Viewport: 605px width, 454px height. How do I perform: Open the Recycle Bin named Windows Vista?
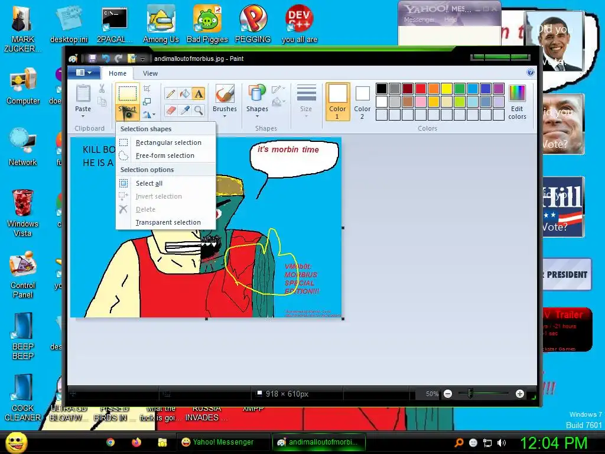click(22, 213)
